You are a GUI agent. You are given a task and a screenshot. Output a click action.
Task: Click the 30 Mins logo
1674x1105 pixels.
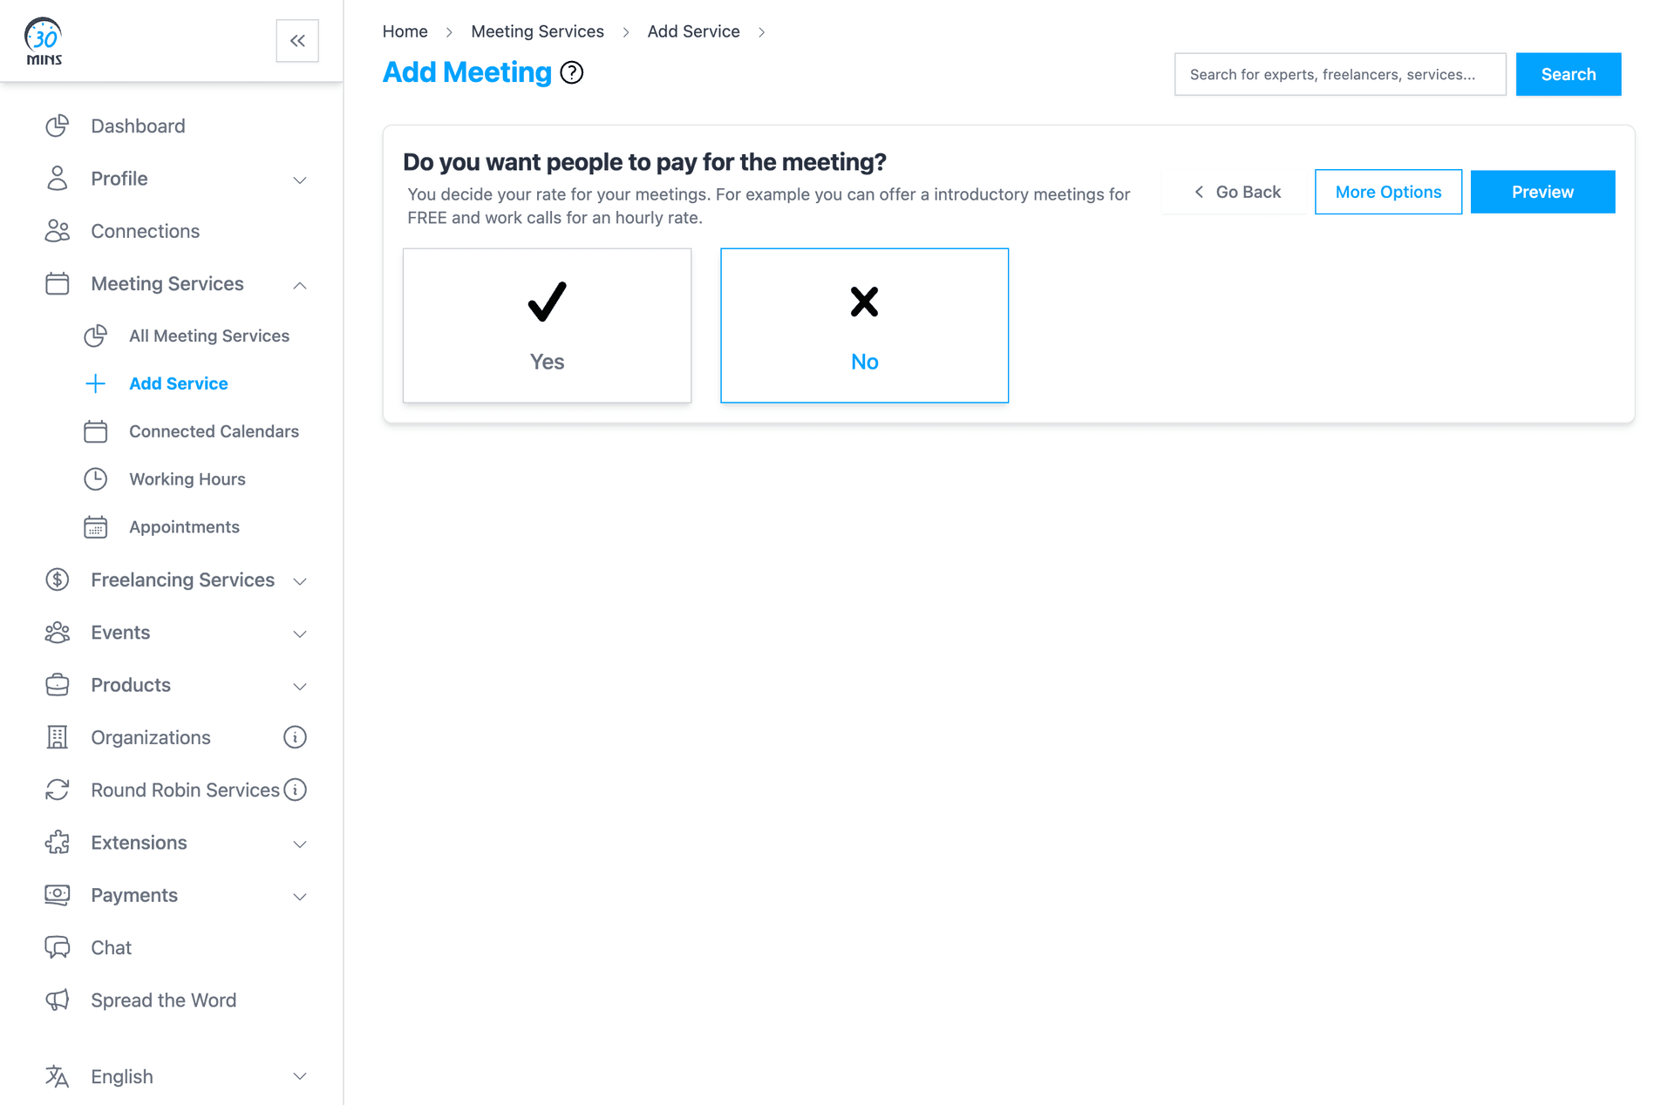[43, 40]
